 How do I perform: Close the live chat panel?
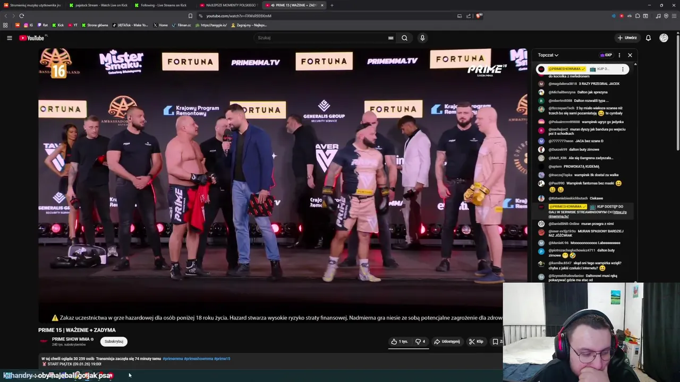tap(630, 55)
